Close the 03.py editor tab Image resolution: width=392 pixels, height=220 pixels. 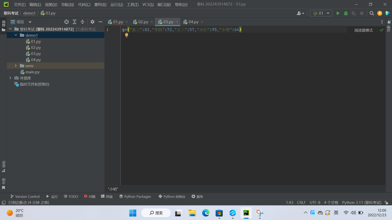(177, 22)
